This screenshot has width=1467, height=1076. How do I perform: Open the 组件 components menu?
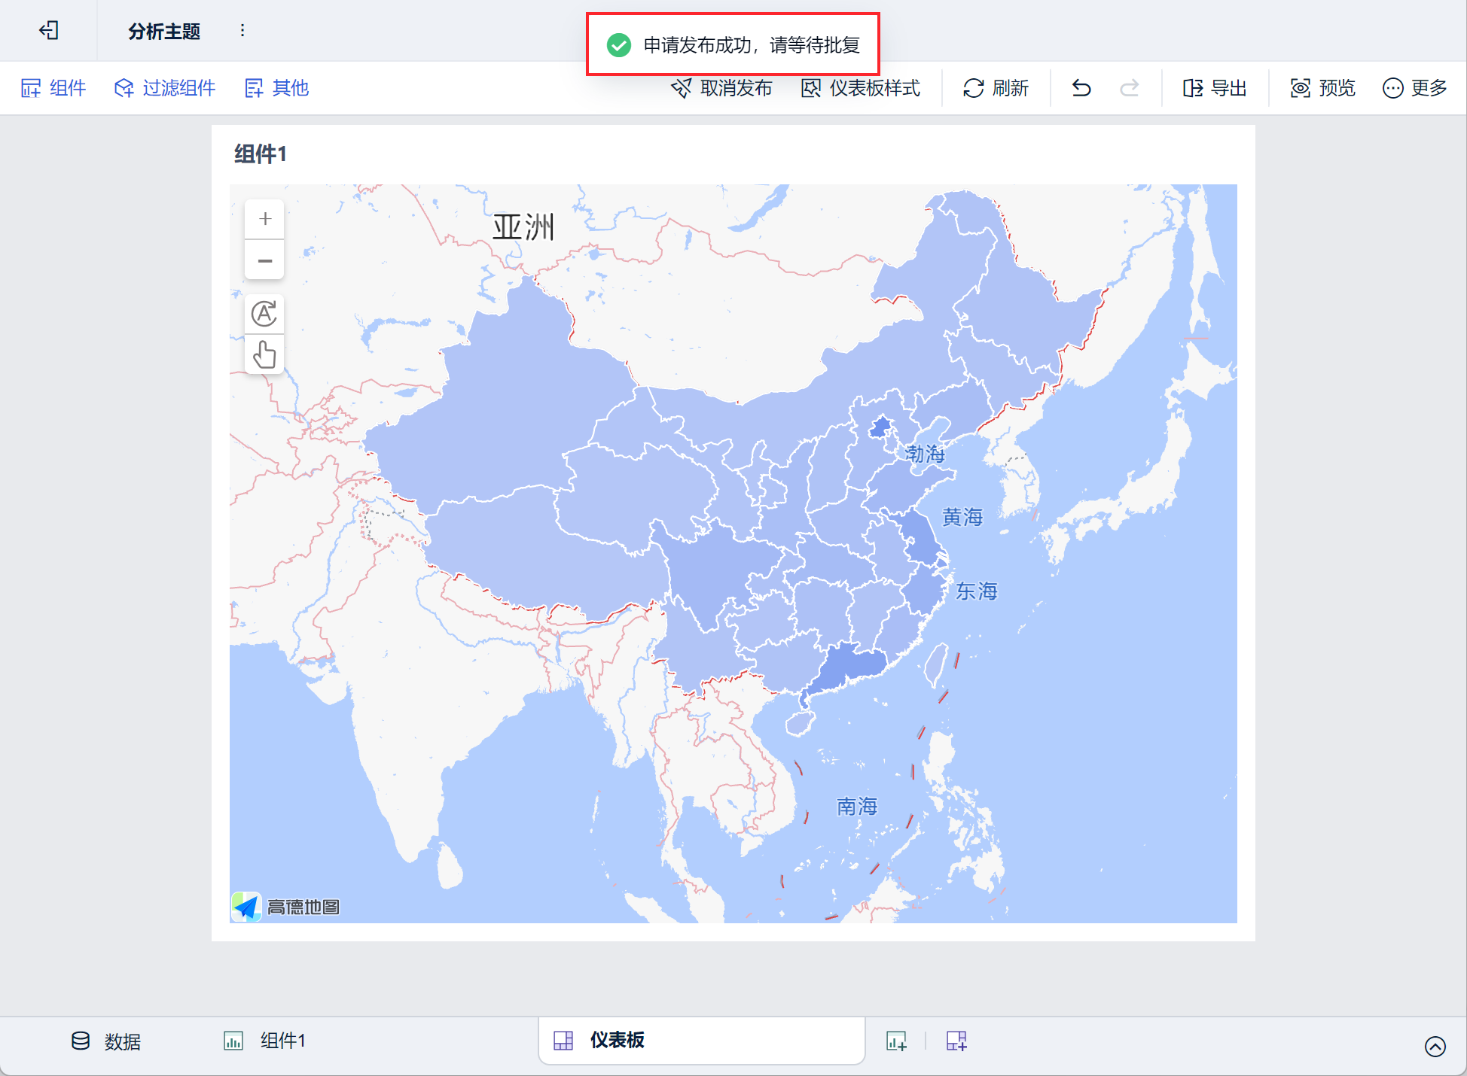point(53,88)
